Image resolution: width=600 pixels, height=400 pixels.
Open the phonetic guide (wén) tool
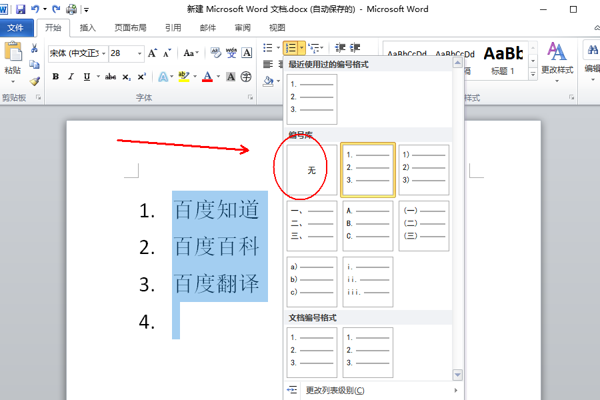point(231,53)
